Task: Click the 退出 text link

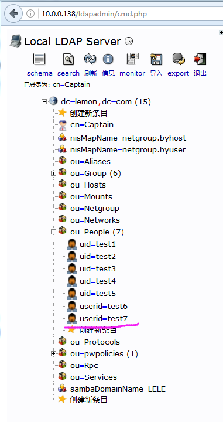Action: (x=200, y=73)
